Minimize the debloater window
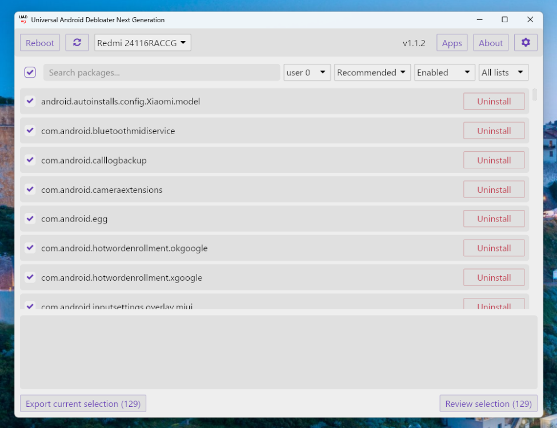This screenshot has height=428, width=557. coord(479,19)
